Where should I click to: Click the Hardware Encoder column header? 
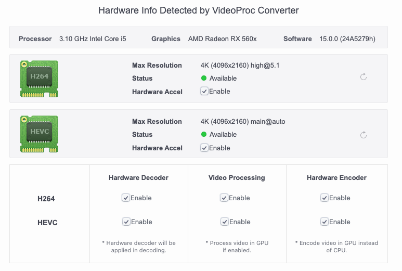336,178
